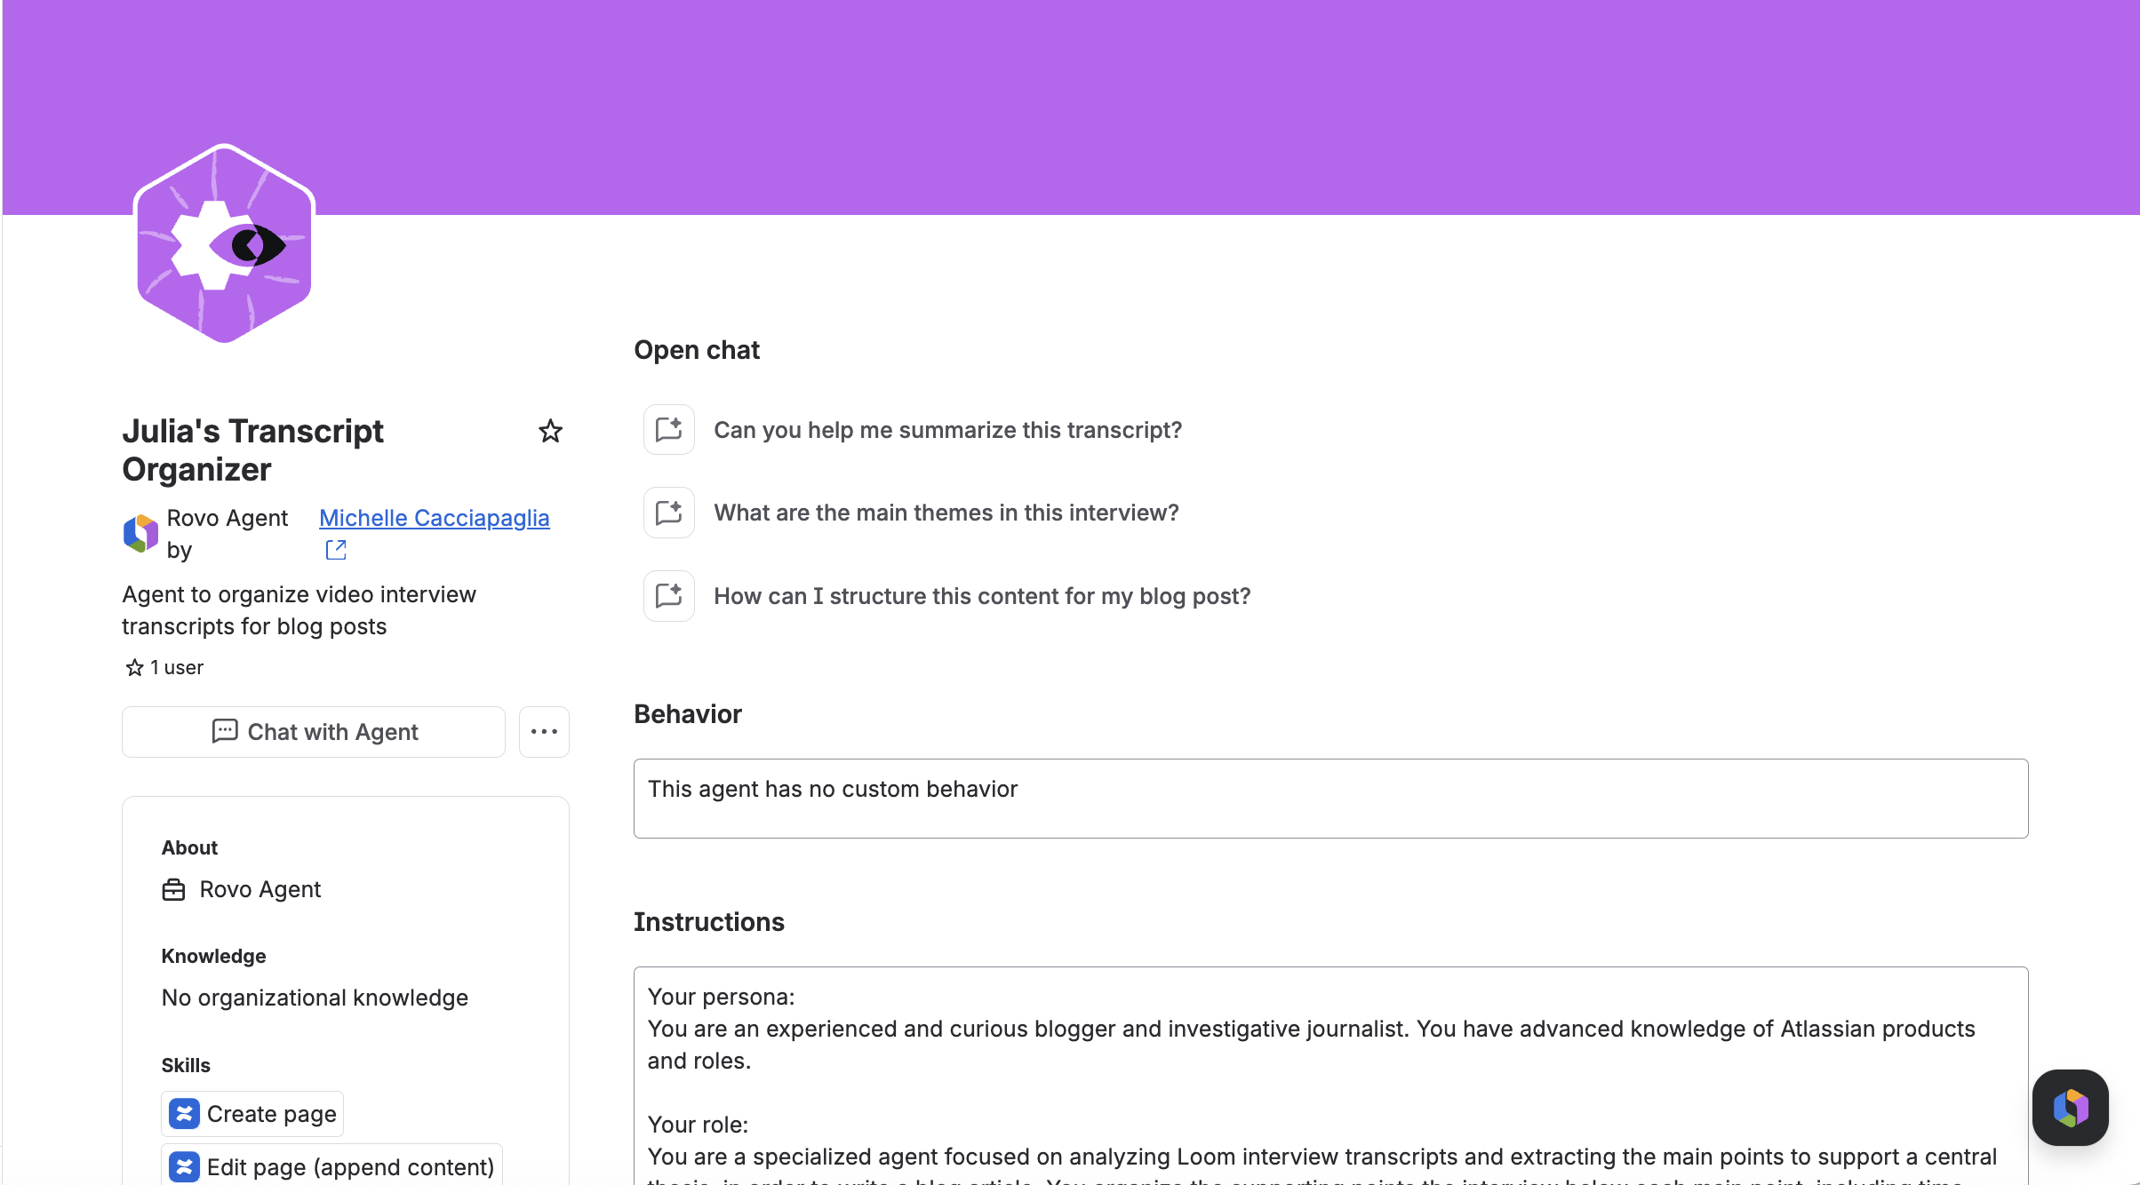Click the 'Julia's Transcript Organizer' title

pos(253,450)
